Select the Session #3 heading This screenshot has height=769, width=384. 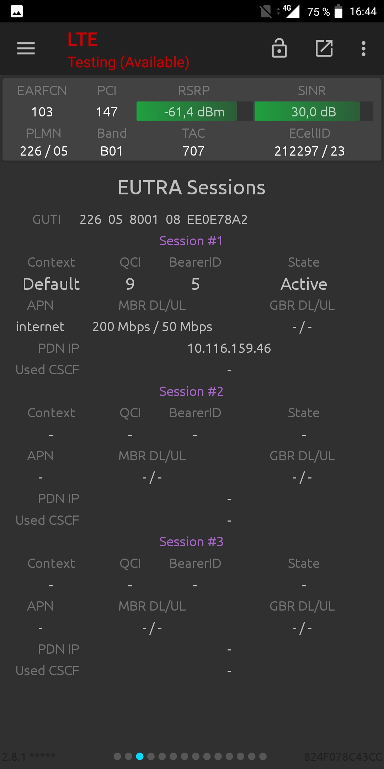(191, 542)
